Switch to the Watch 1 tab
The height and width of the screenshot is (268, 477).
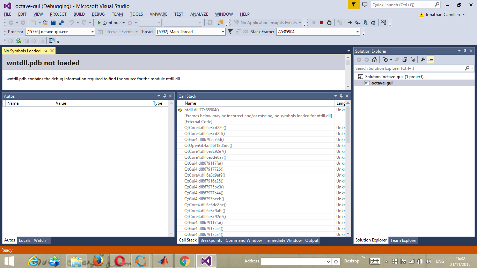point(41,240)
